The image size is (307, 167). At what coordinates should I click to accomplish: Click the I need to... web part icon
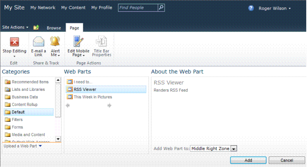[70, 82]
